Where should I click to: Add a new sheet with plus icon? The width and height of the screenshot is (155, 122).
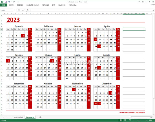click(40, 117)
